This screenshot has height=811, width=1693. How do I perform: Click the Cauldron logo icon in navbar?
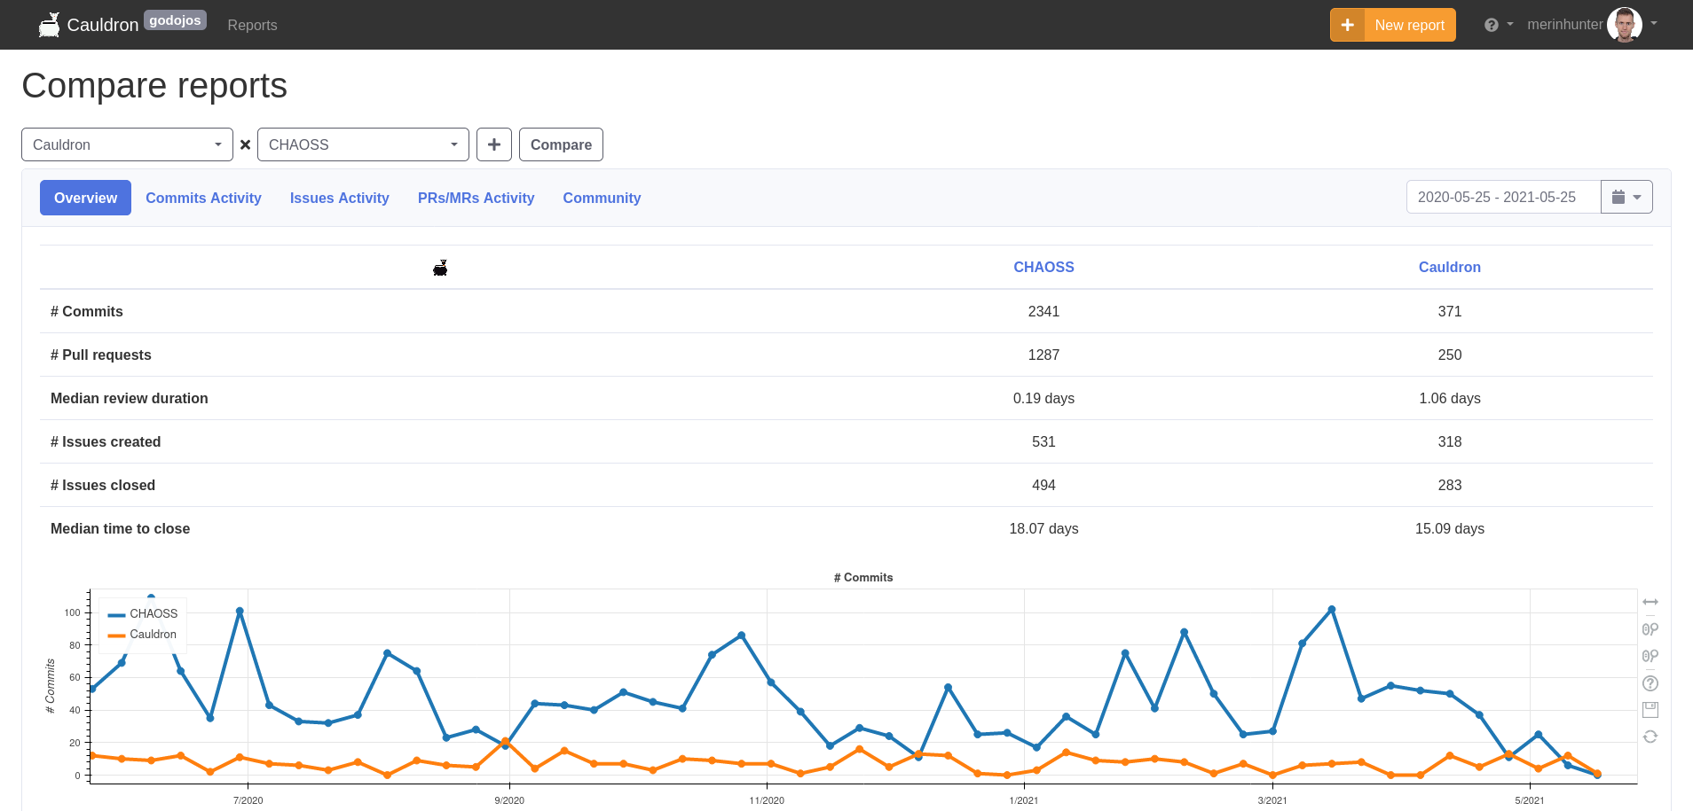pos(50,25)
